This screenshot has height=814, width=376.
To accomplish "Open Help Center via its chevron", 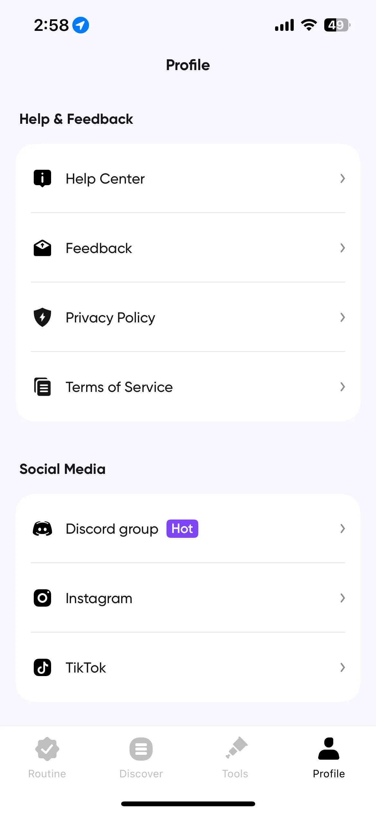I will pyautogui.click(x=343, y=178).
